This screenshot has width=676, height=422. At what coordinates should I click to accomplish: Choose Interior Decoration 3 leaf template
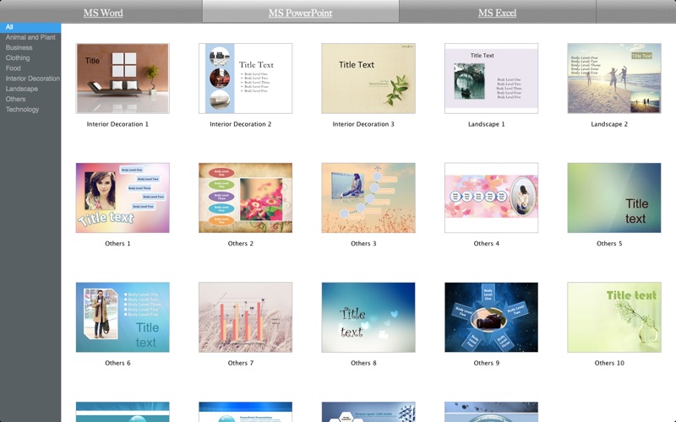(368, 78)
